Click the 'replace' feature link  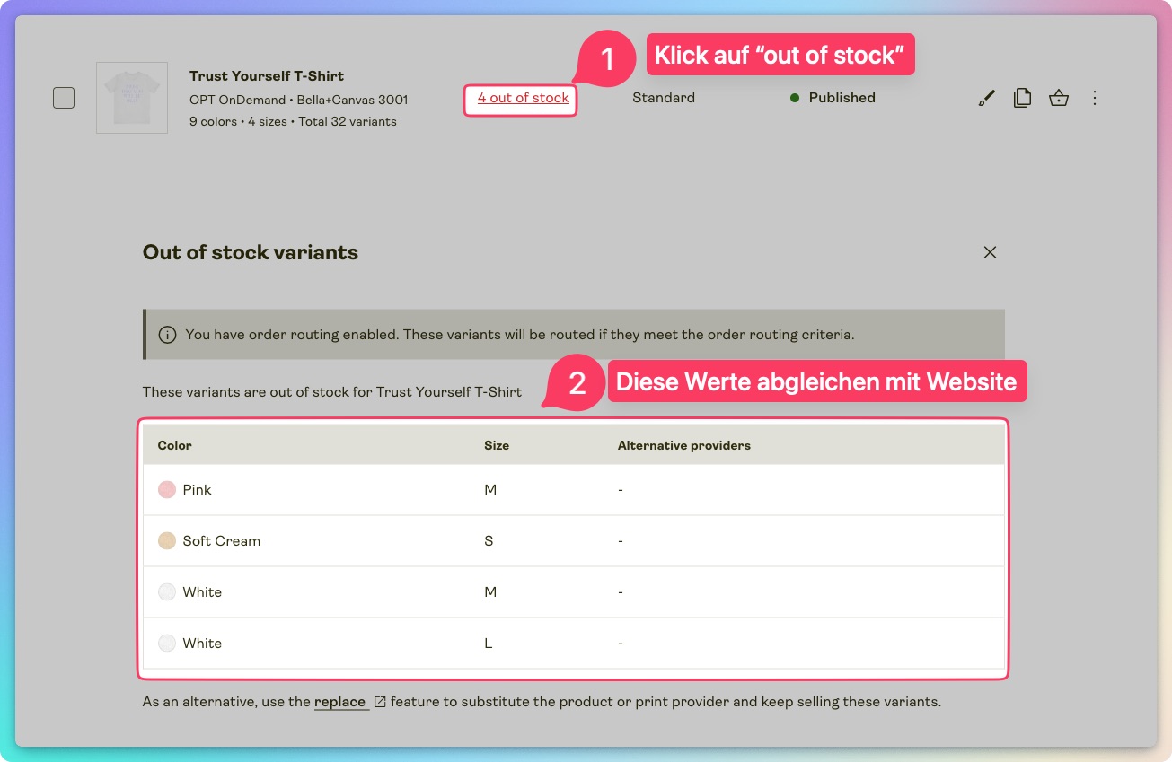click(x=339, y=702)
